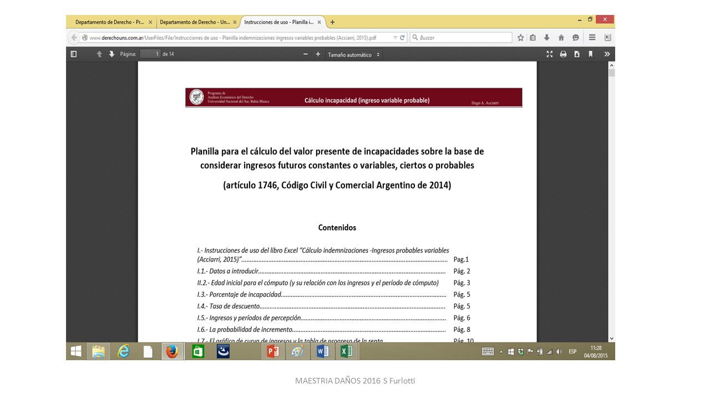Viewport: 710px width, 399px height.
Task: Close the 'Departamento de Derecho - Un...' tab
Action: click(x=235, y=22)
